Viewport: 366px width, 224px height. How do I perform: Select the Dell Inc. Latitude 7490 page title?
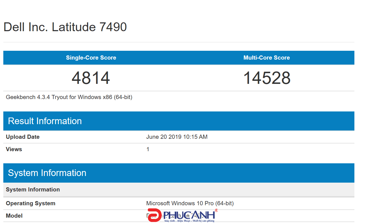point(65,27)
